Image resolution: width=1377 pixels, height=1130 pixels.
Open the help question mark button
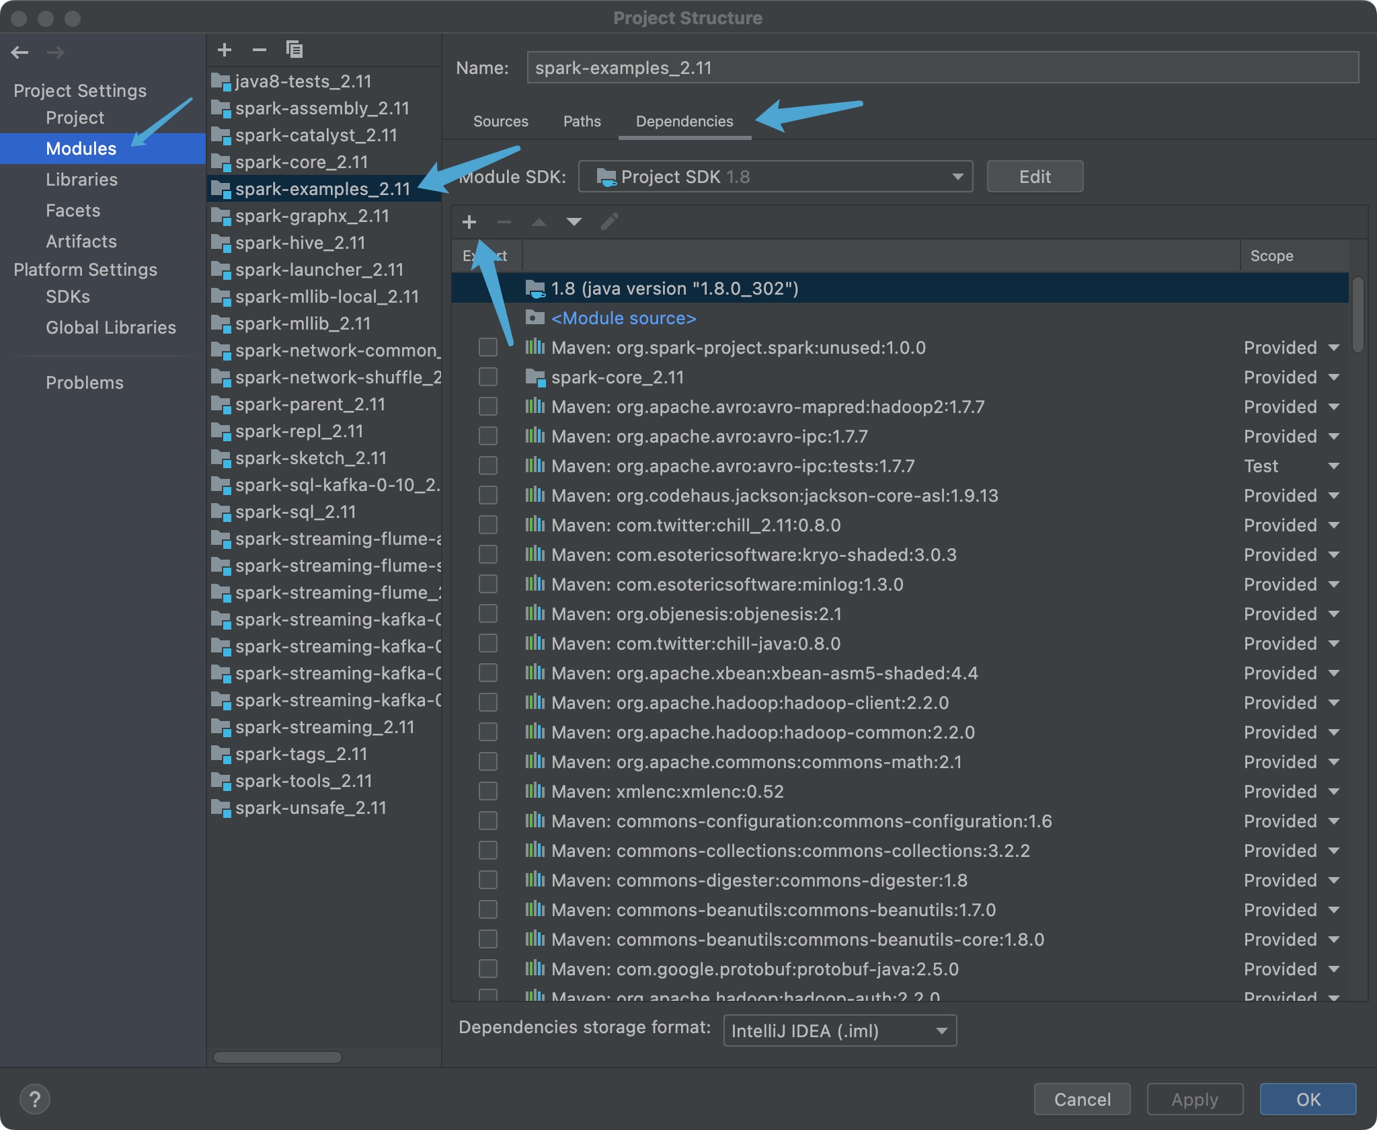point(35,1100)
